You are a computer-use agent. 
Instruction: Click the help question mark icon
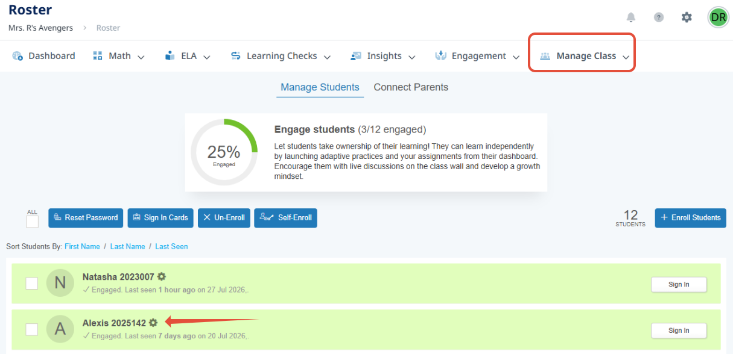point(659,17)
